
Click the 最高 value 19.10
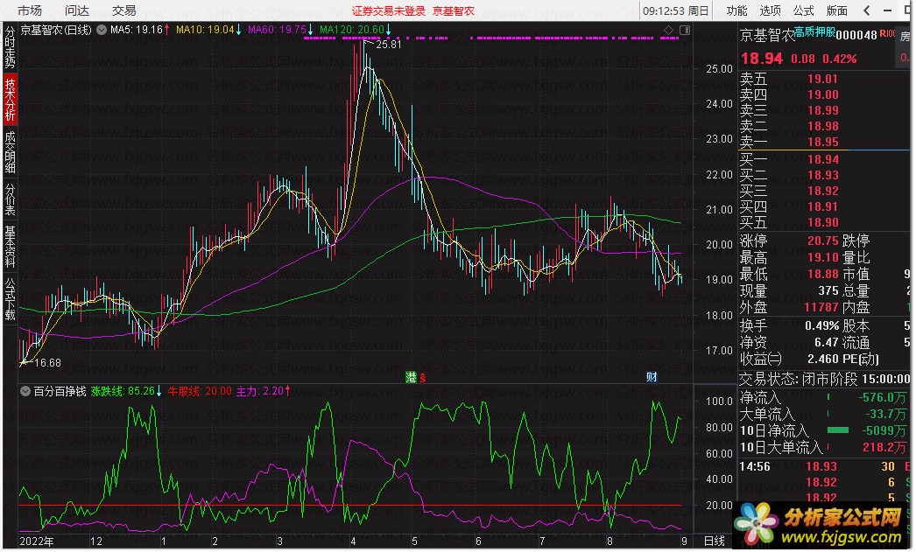coord(822,257)
